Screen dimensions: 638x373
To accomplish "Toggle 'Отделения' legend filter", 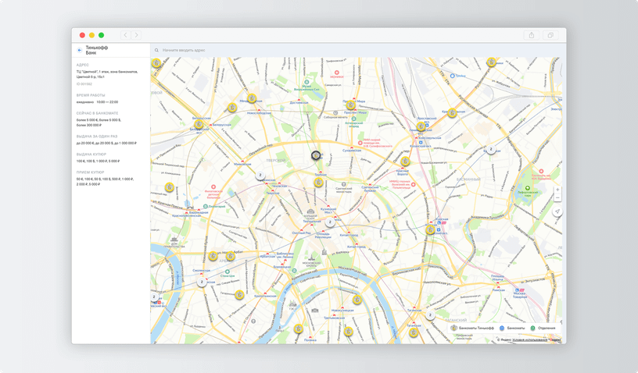I will pos(543,328).
